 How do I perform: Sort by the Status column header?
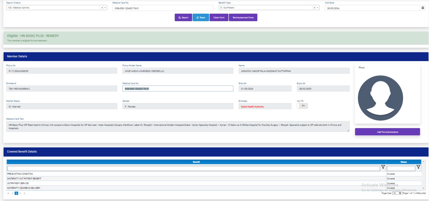coord(404,162)
